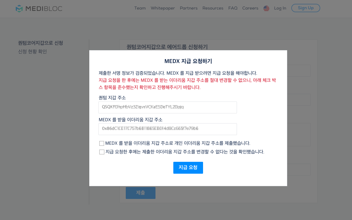Click the blue 지급 요청 button
The image size is (352, 220).
pos(188,167)
